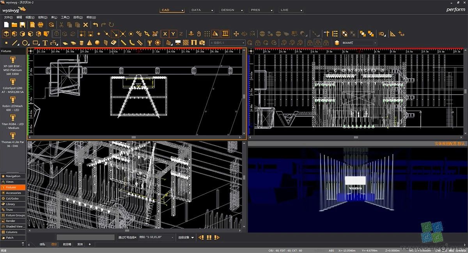
Task: Click the double fixture select-all icon
Action: (x=209, y=237)
